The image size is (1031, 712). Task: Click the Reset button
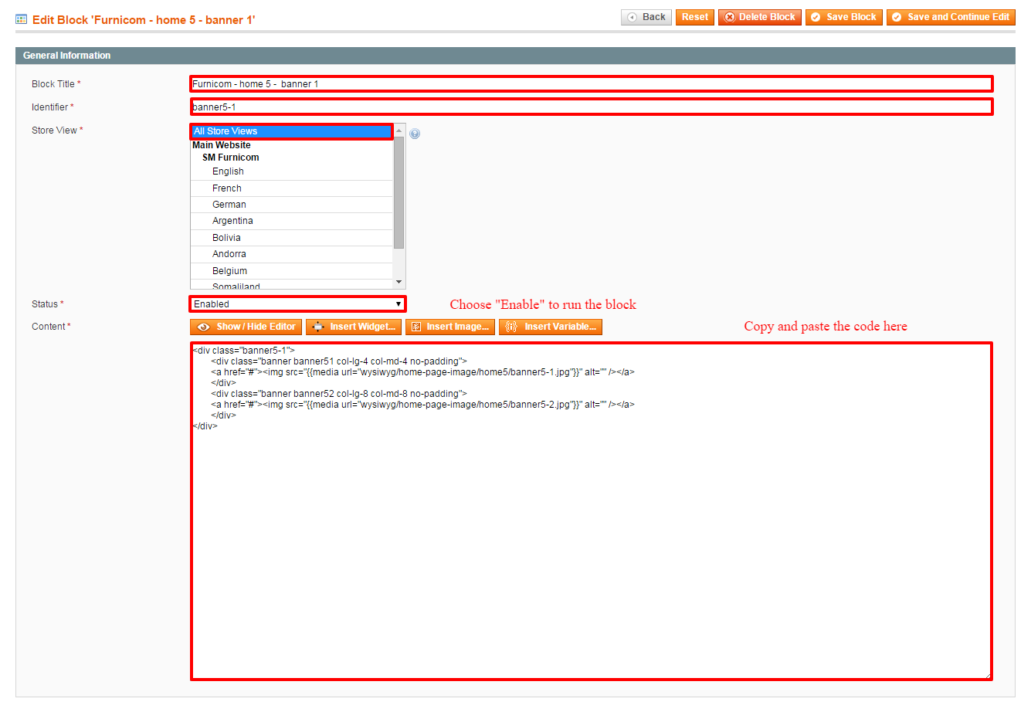(694, 17)
